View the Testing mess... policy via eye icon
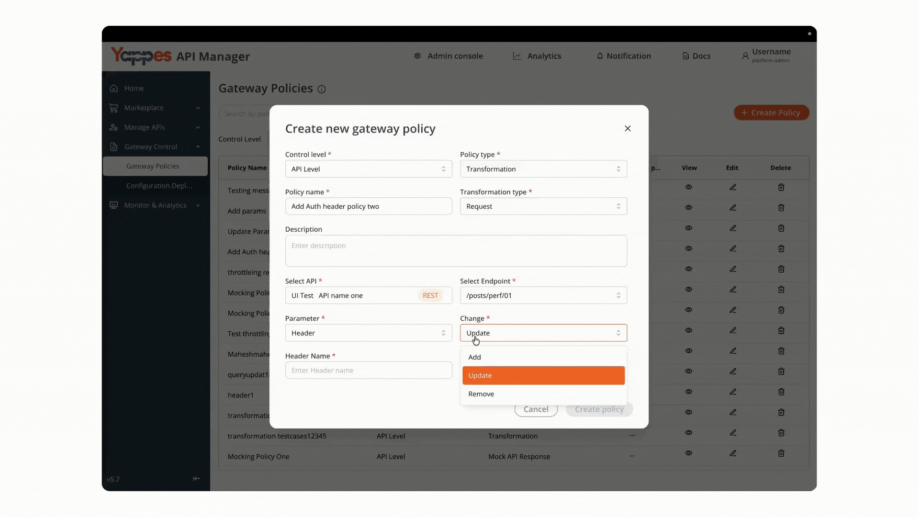Screen dimensions: 919x517 tap(689, 187)
